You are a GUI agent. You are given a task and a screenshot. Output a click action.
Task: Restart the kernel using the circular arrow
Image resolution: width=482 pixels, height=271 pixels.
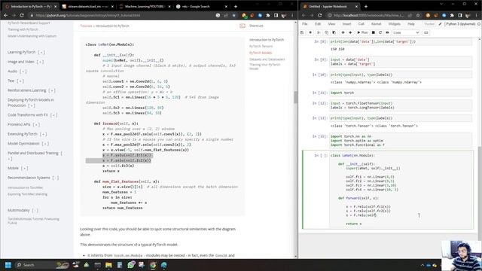click(x=380, y=32)
